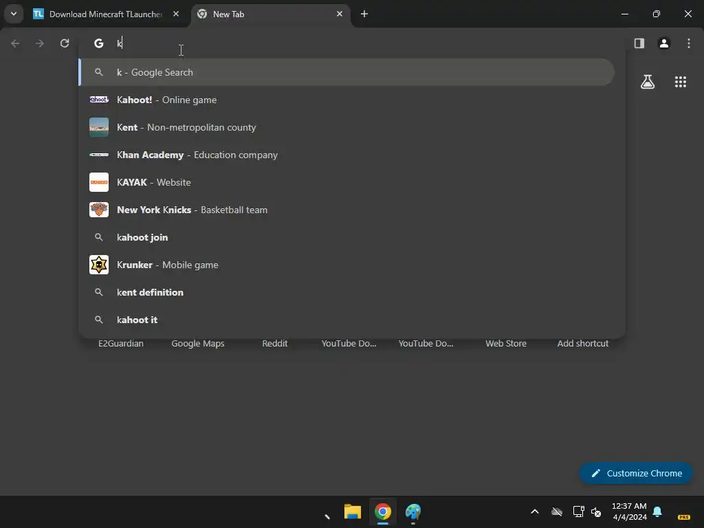Open the tab search dropdown arrow
Image resolution: width=704 pixels, height=528 pixels.
point(14,14)
